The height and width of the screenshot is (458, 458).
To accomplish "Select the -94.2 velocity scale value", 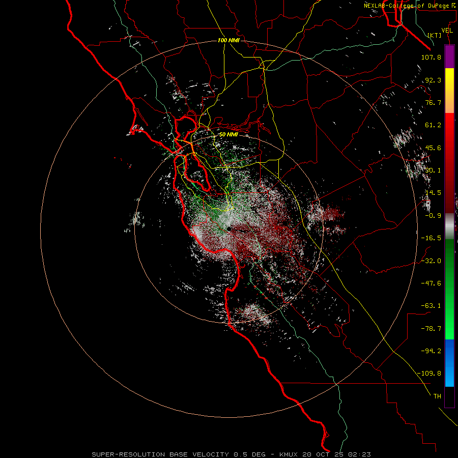I will tap(431, 351).
